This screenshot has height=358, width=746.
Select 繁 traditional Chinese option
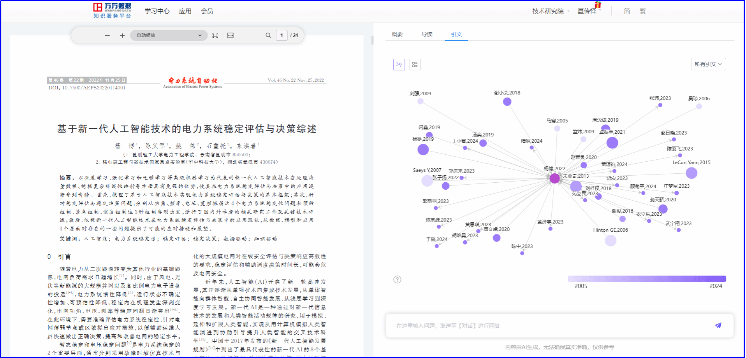click(642, 11)
